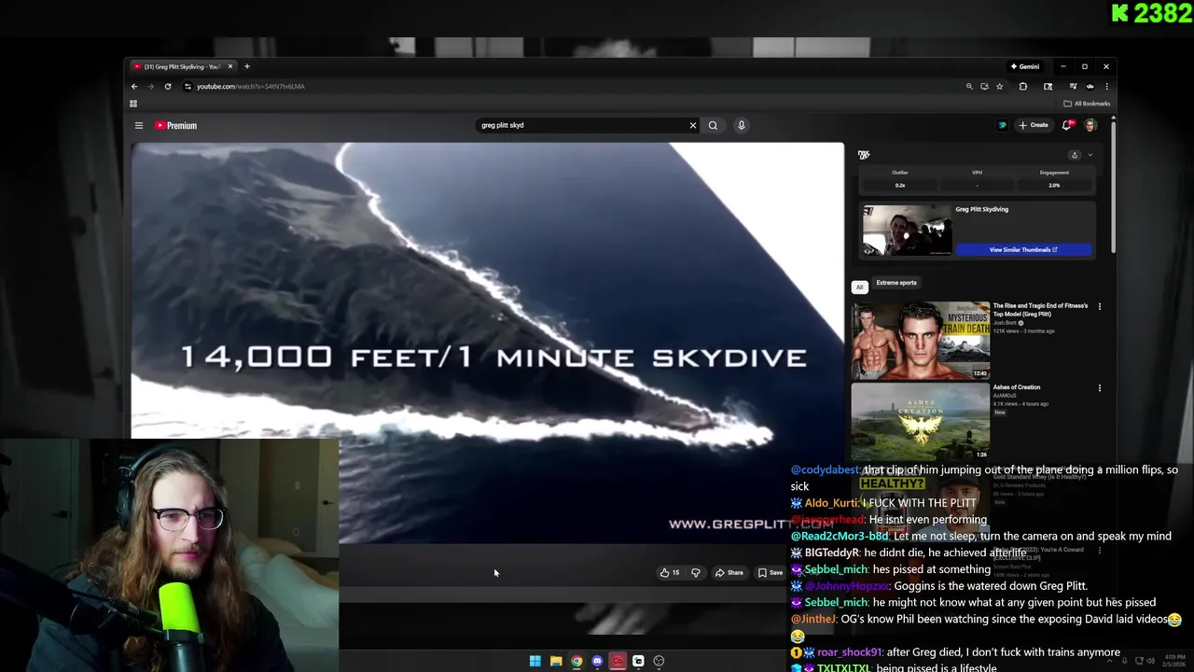Open the site info icon beside the URL
The height and width of the screenshot is (672, 1194).
coord(187,86)
